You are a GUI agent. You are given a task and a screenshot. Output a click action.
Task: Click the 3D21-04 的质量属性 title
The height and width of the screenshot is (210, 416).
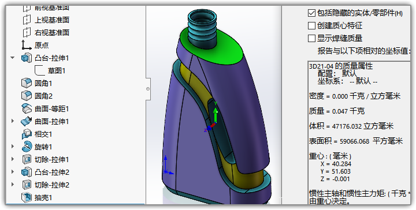[x=341, y=66]
